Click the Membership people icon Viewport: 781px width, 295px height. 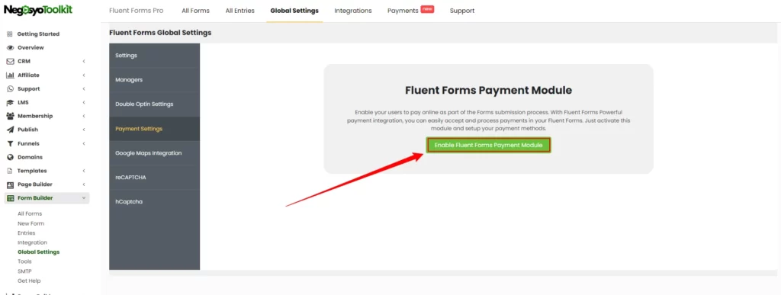9,116
